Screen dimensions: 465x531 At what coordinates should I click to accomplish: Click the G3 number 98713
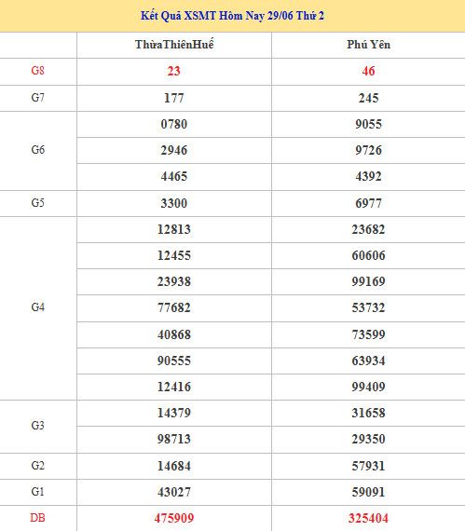pyautogui.click(x=174, y=439)
